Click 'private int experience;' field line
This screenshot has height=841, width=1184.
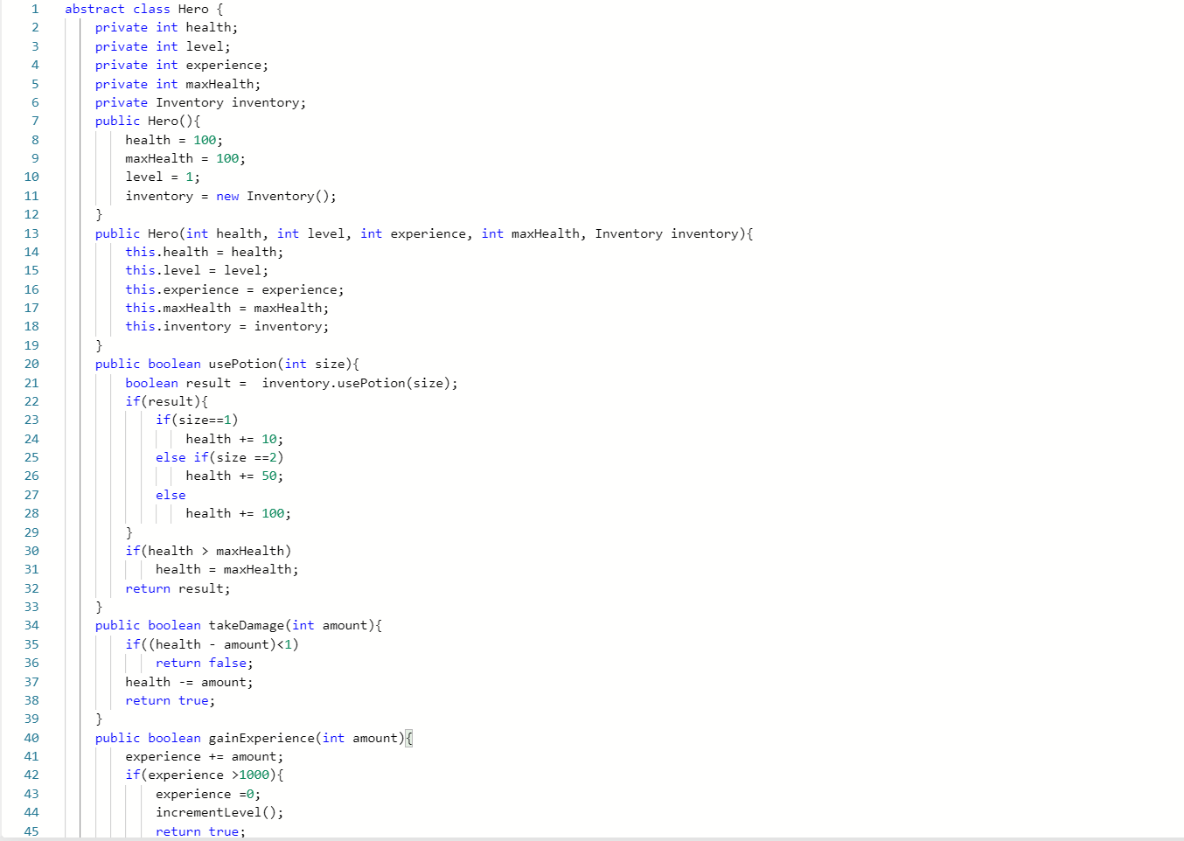click(182, 65)
